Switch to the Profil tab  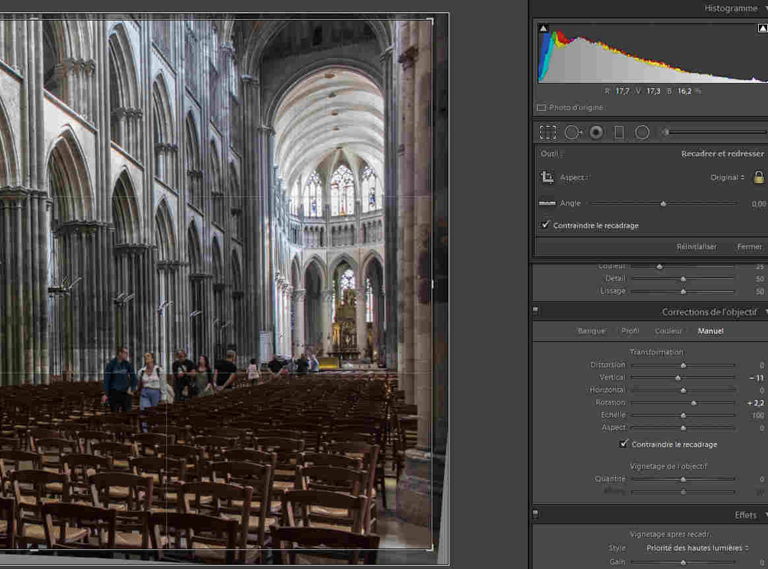pyautogui.click(x=630, y=331)
